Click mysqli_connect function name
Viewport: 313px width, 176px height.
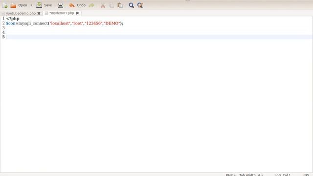click(x=33, y=23)
